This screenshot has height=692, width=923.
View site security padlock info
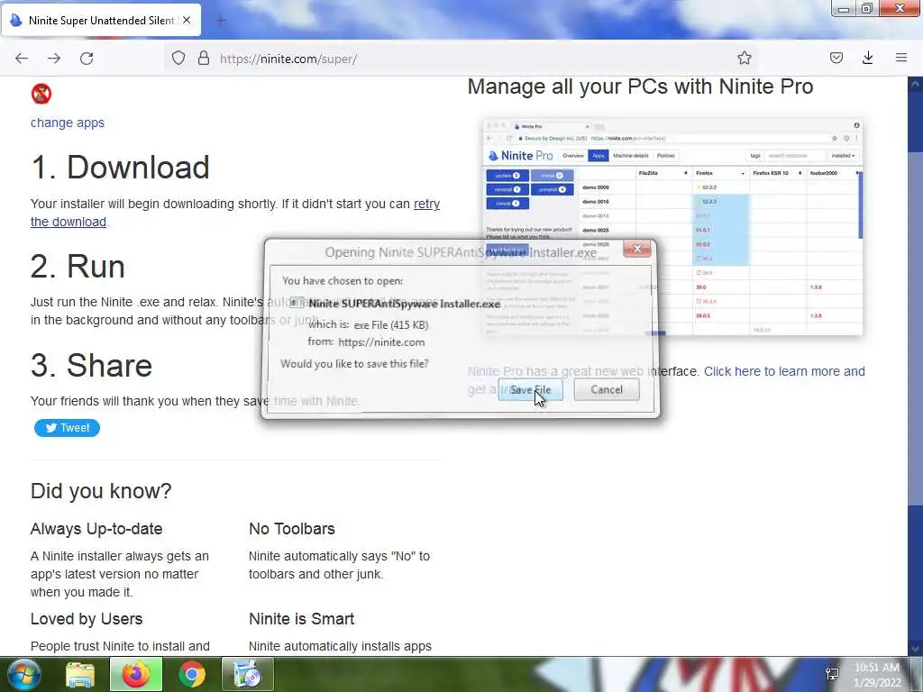click(204, 58)
